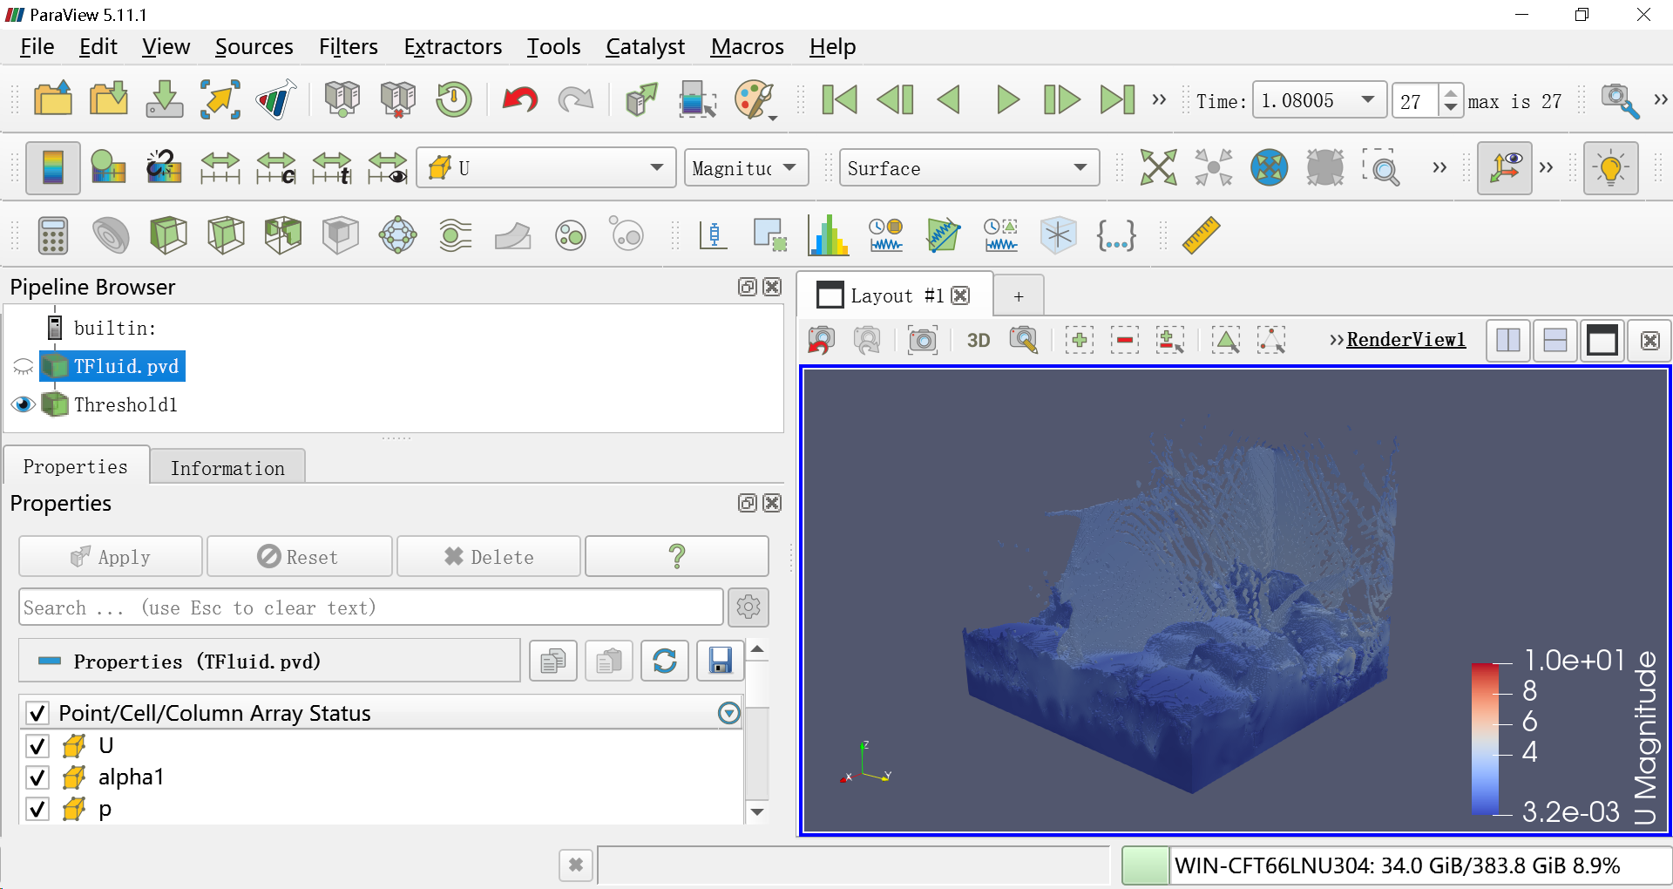The image size is (1673, 889).
Task: Select the Calculator filter
Action: (52, 235)
